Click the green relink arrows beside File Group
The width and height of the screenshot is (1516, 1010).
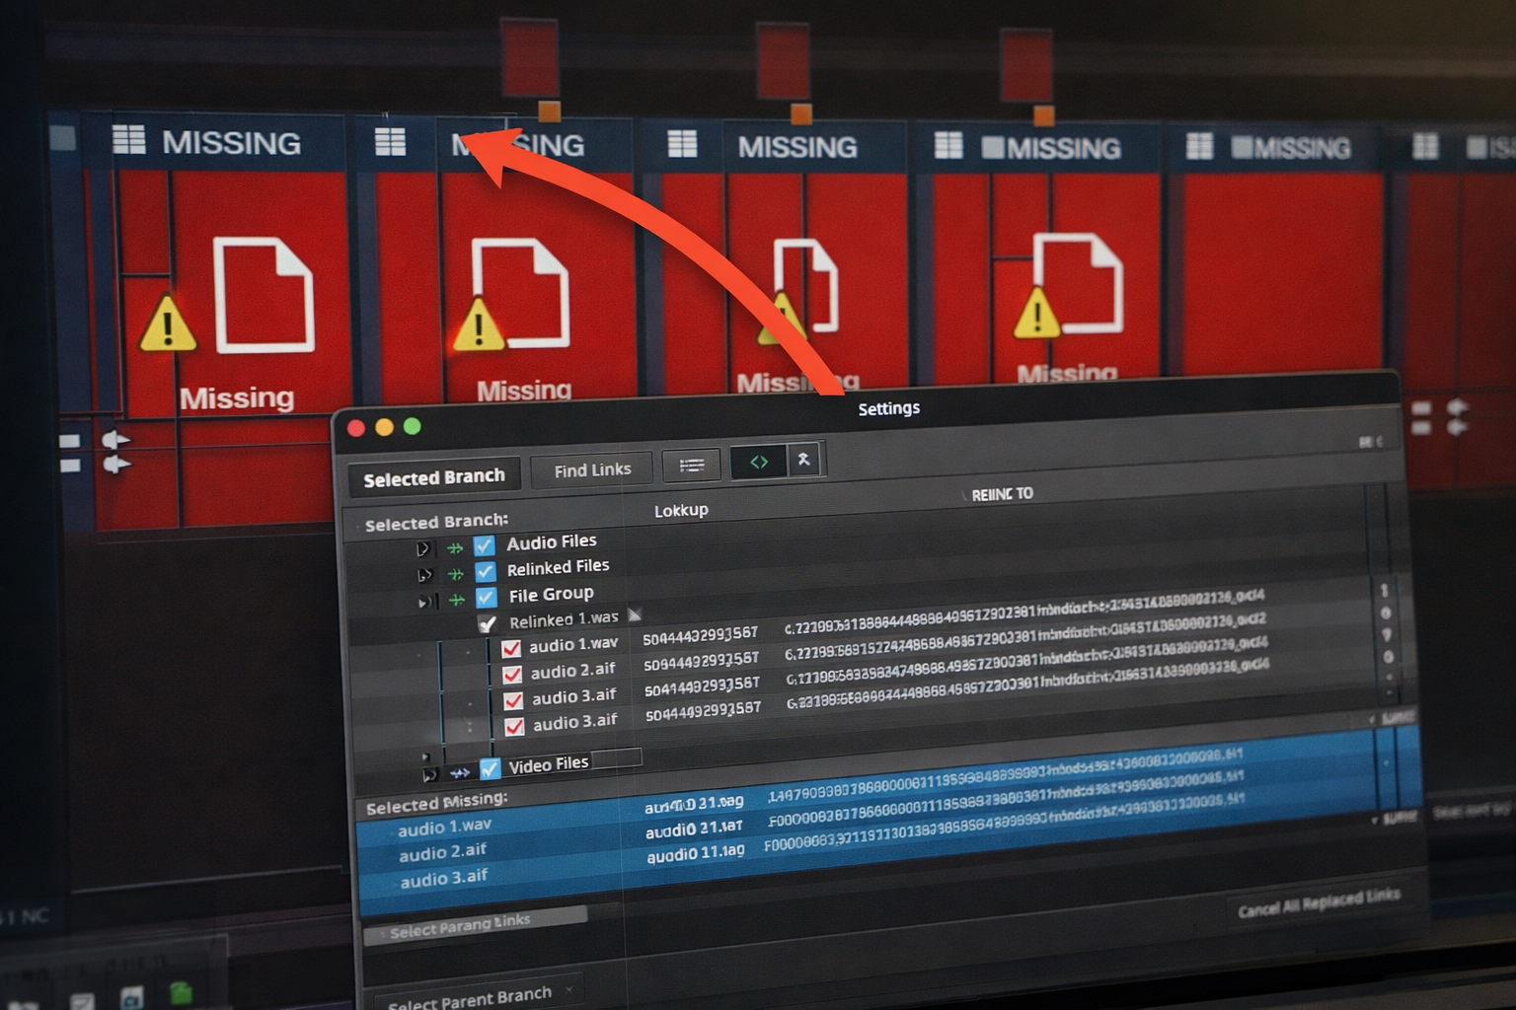tap(455, 598)
